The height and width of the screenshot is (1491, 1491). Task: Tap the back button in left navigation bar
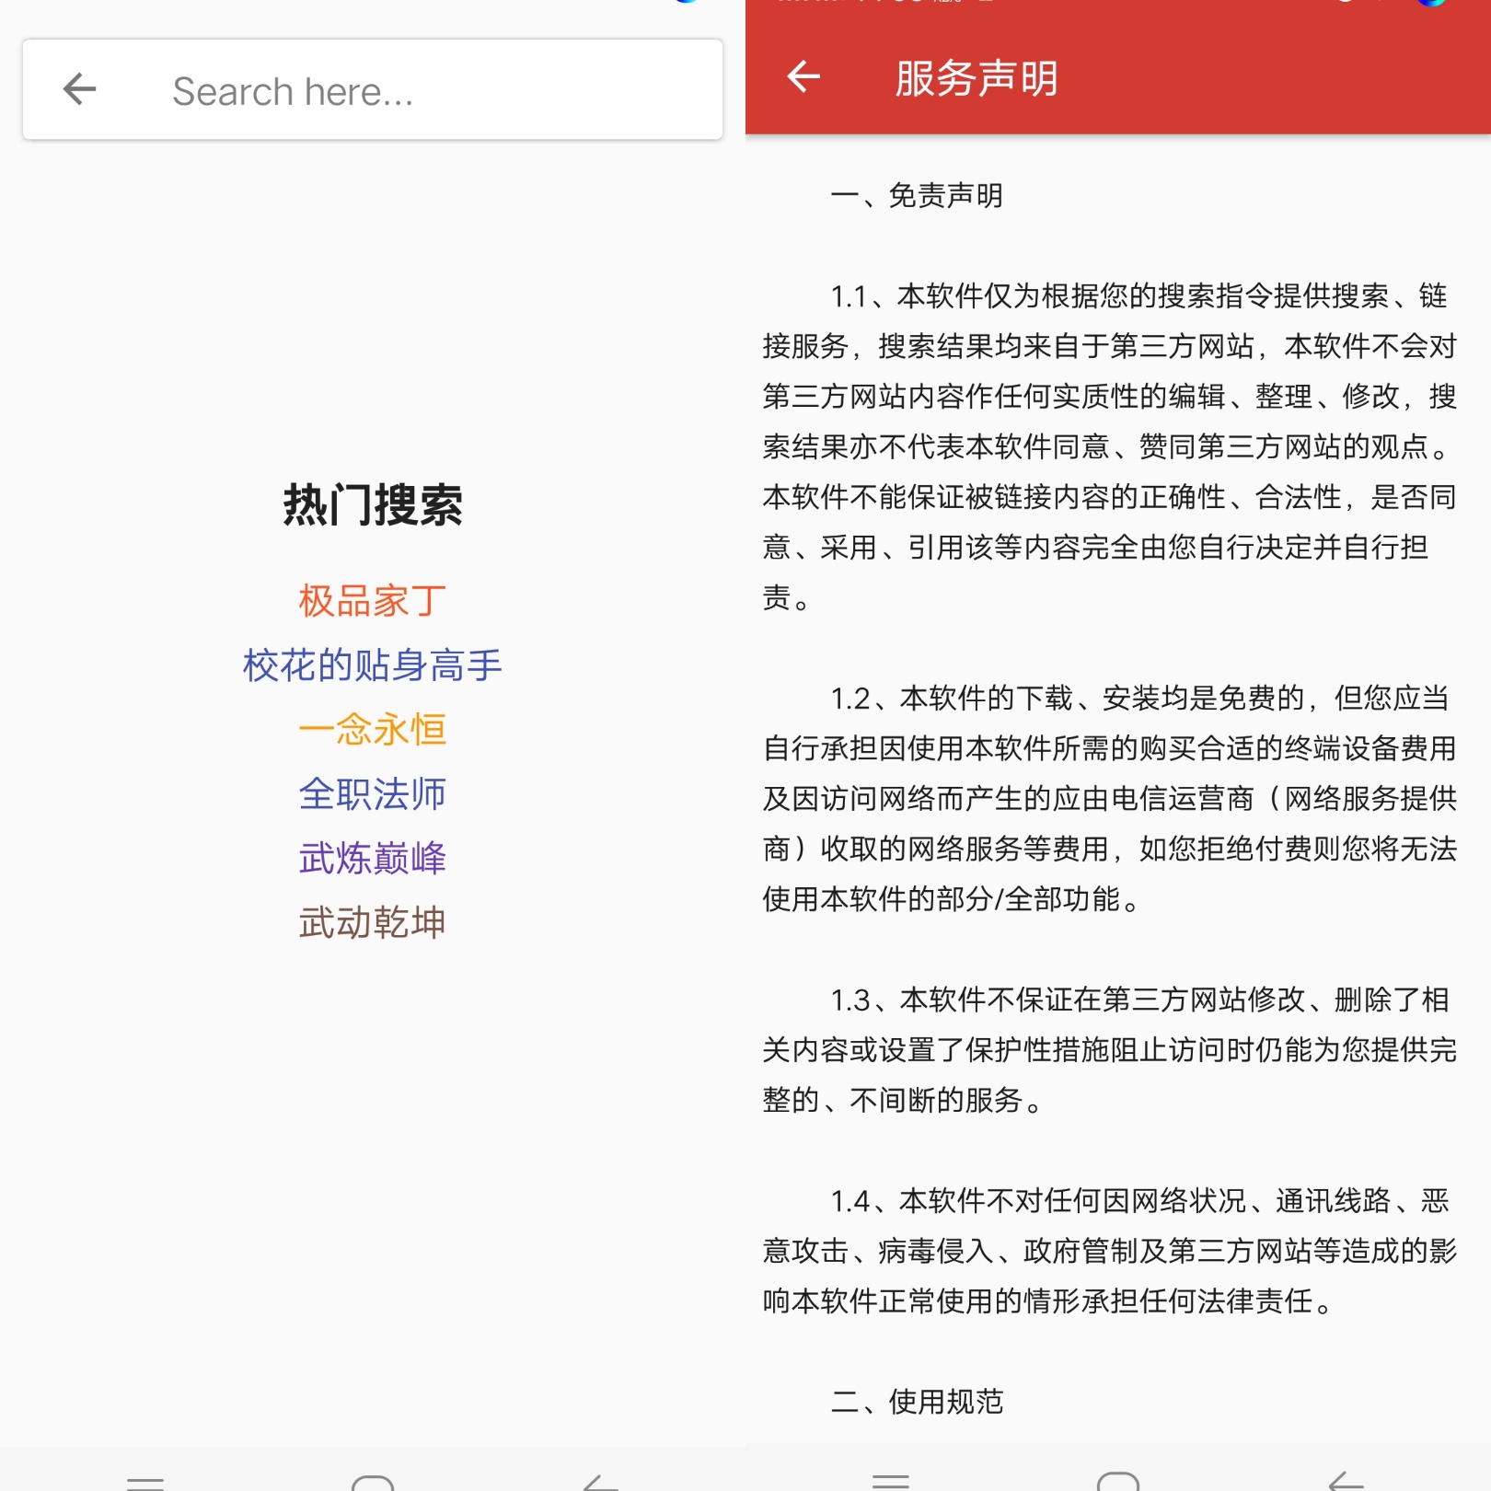[600, 1480]
